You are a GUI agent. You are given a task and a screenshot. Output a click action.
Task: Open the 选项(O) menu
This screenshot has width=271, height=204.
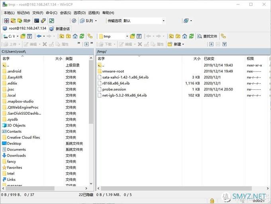79,13
